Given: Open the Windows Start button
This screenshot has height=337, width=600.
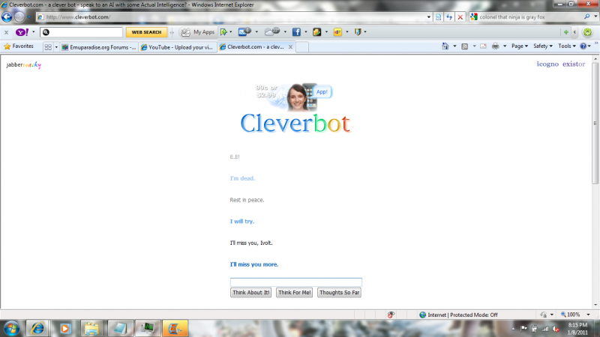Looking at the screenshot, I should coord(11,328).
